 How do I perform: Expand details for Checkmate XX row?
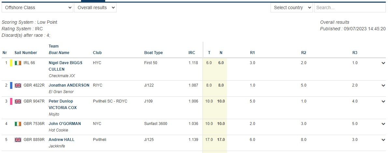click(383, 63)
